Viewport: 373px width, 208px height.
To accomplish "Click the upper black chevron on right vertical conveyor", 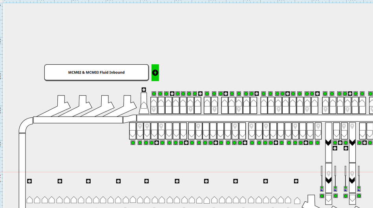I will [352, 142].
